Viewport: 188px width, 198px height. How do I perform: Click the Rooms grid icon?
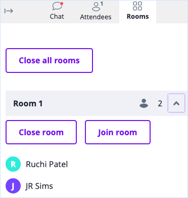coord(137,6)
